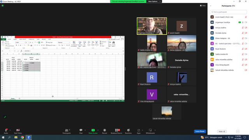Expand the Audio options arrow

(x=10, y=130)
